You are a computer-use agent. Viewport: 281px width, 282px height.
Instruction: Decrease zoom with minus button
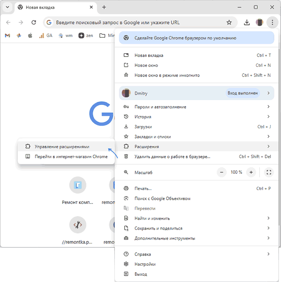pos(222,172)
